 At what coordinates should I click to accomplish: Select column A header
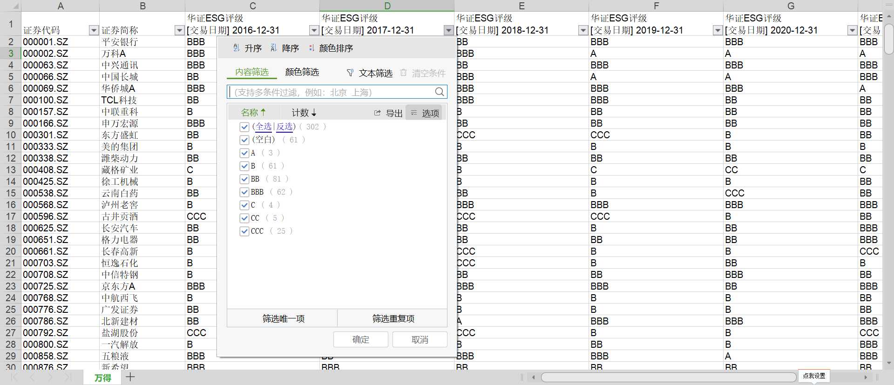(61, 6)
